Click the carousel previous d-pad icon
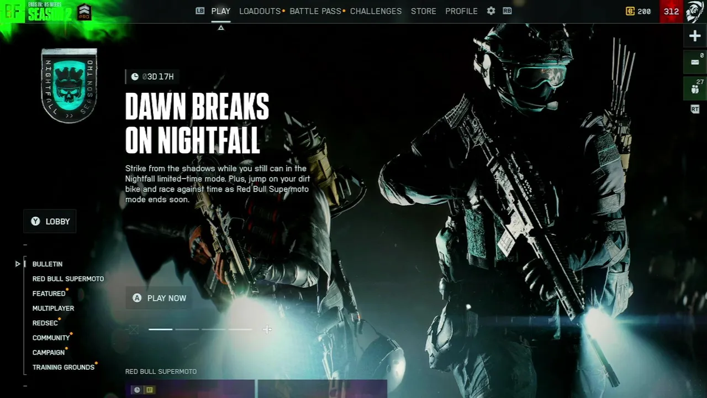Image resolution: width=707 pixels, height=398 pixels. (x=133, y=329)
